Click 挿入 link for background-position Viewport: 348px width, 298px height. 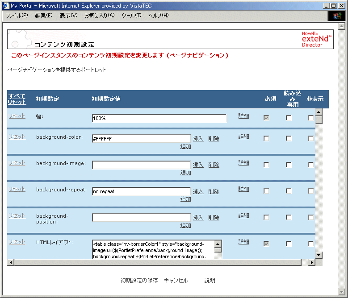[x=198, y=218]
